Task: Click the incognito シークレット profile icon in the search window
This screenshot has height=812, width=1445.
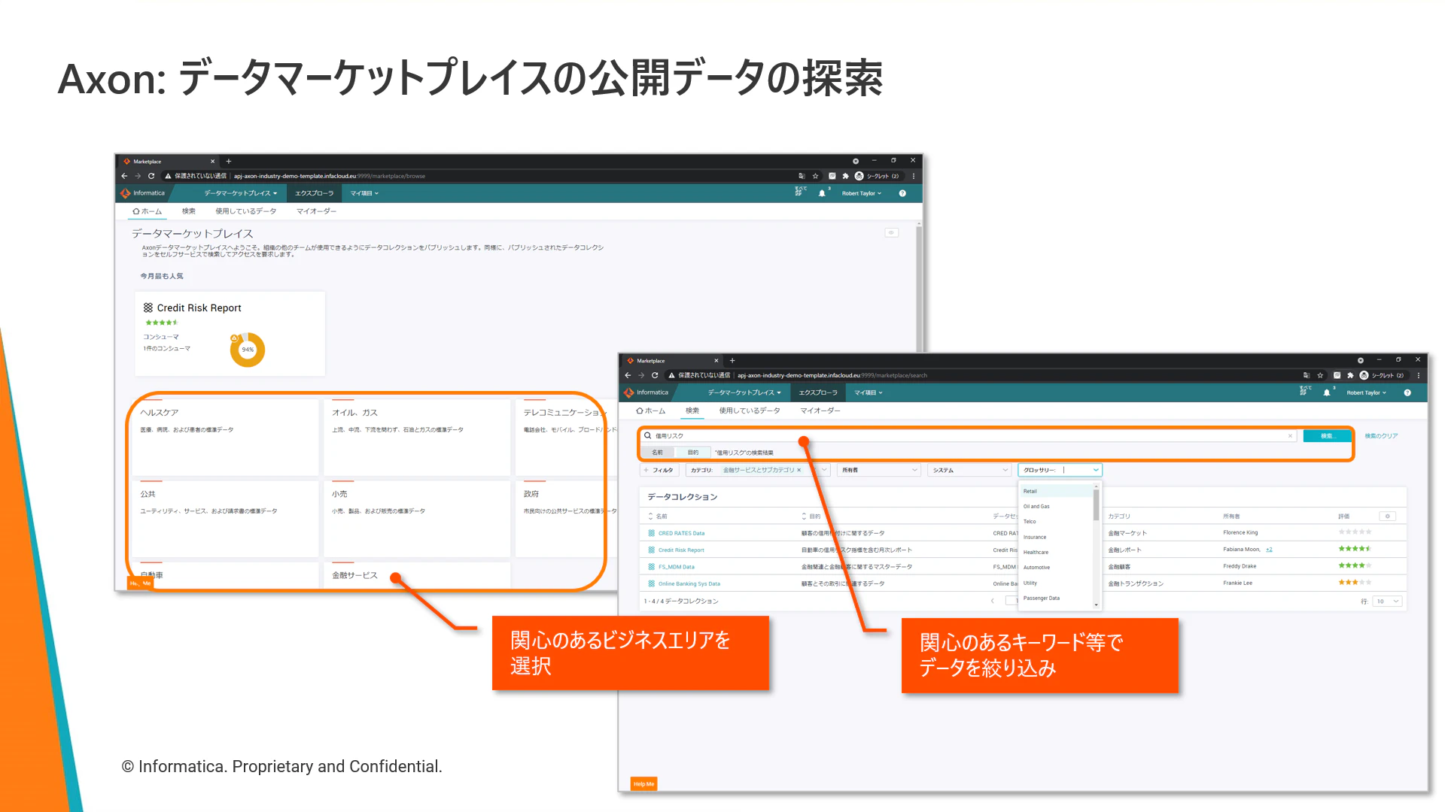Action: 1364,375
